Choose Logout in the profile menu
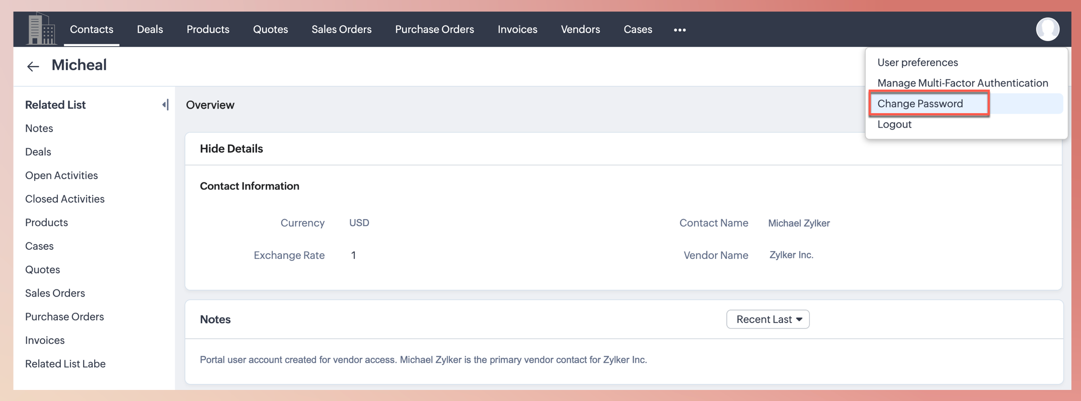This screenshot has height=401, width=1081. [894, 124]
